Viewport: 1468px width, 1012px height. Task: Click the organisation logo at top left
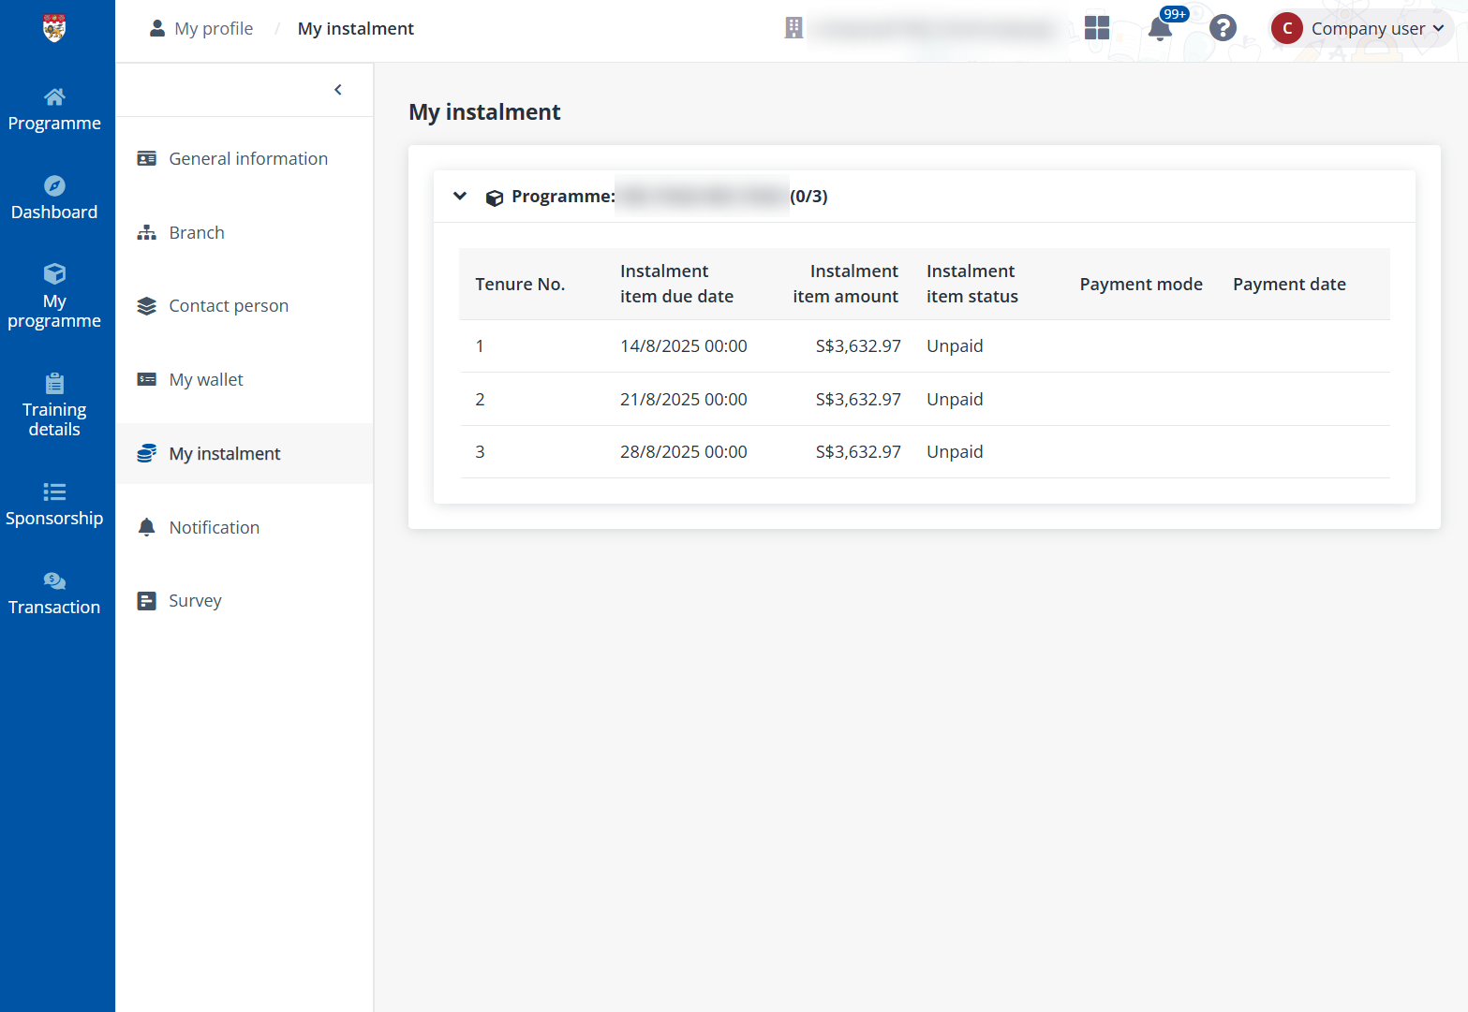pos(54,28)
